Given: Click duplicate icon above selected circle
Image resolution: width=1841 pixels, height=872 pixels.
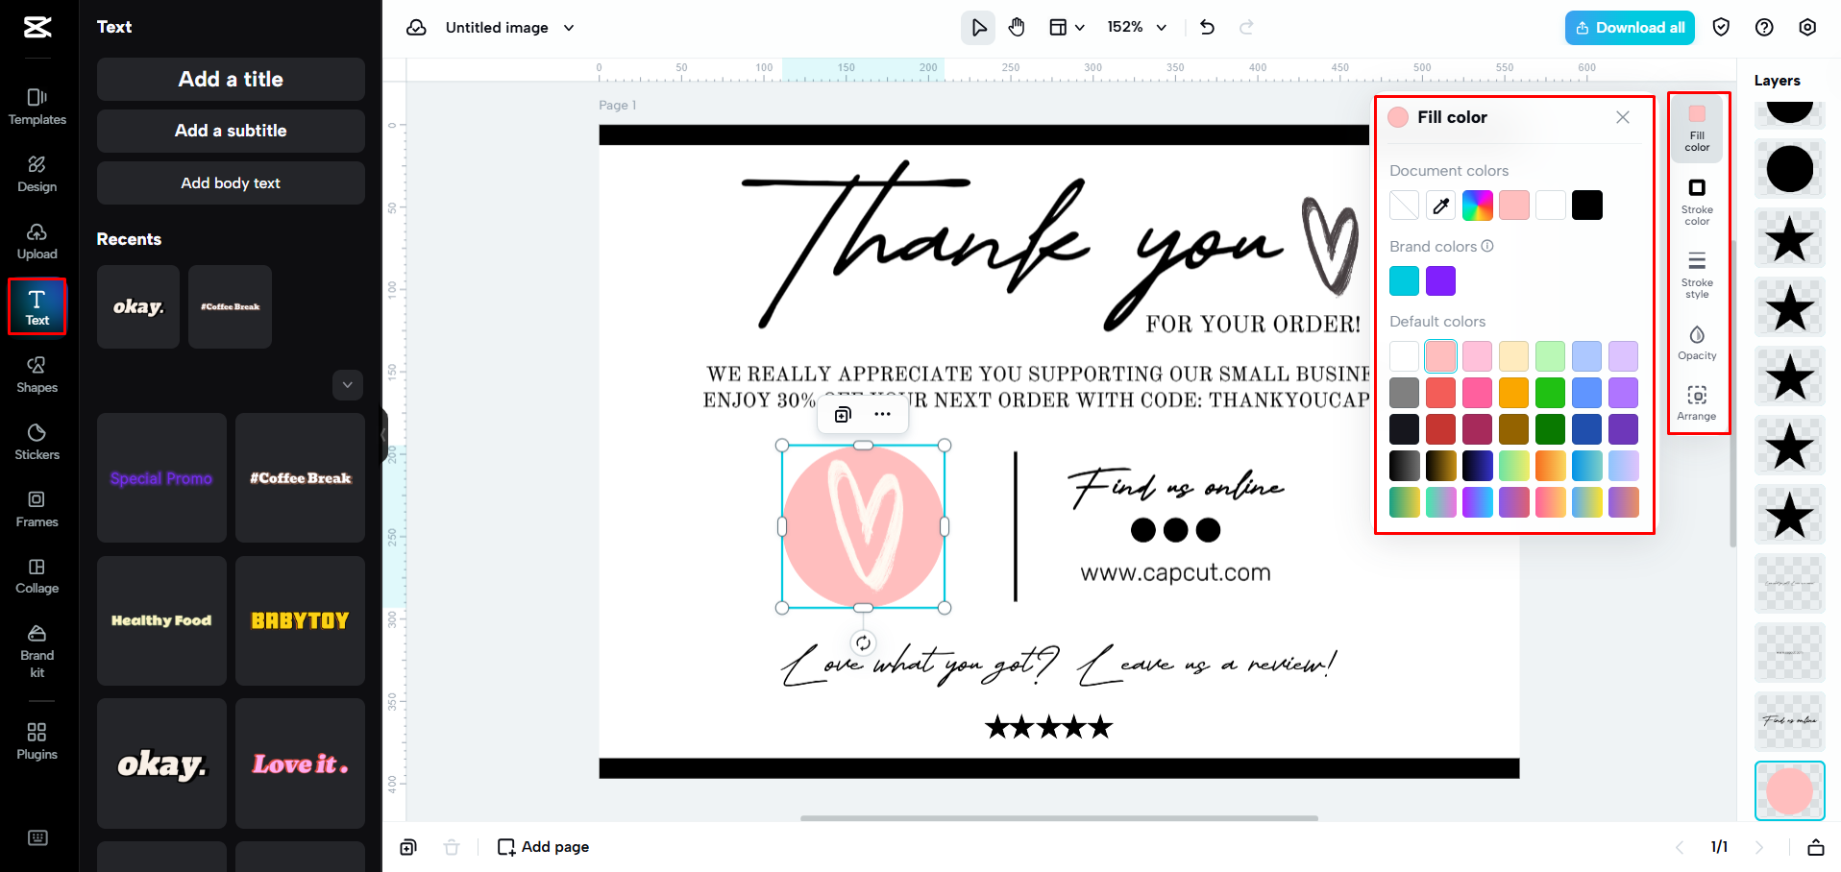Looking at the screenshot, I should pyautogui.click(x=843, y=414).
